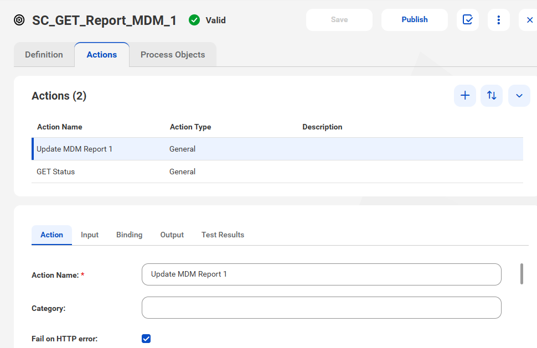Click the green Valid checkmark icon

tap(194, 20)
